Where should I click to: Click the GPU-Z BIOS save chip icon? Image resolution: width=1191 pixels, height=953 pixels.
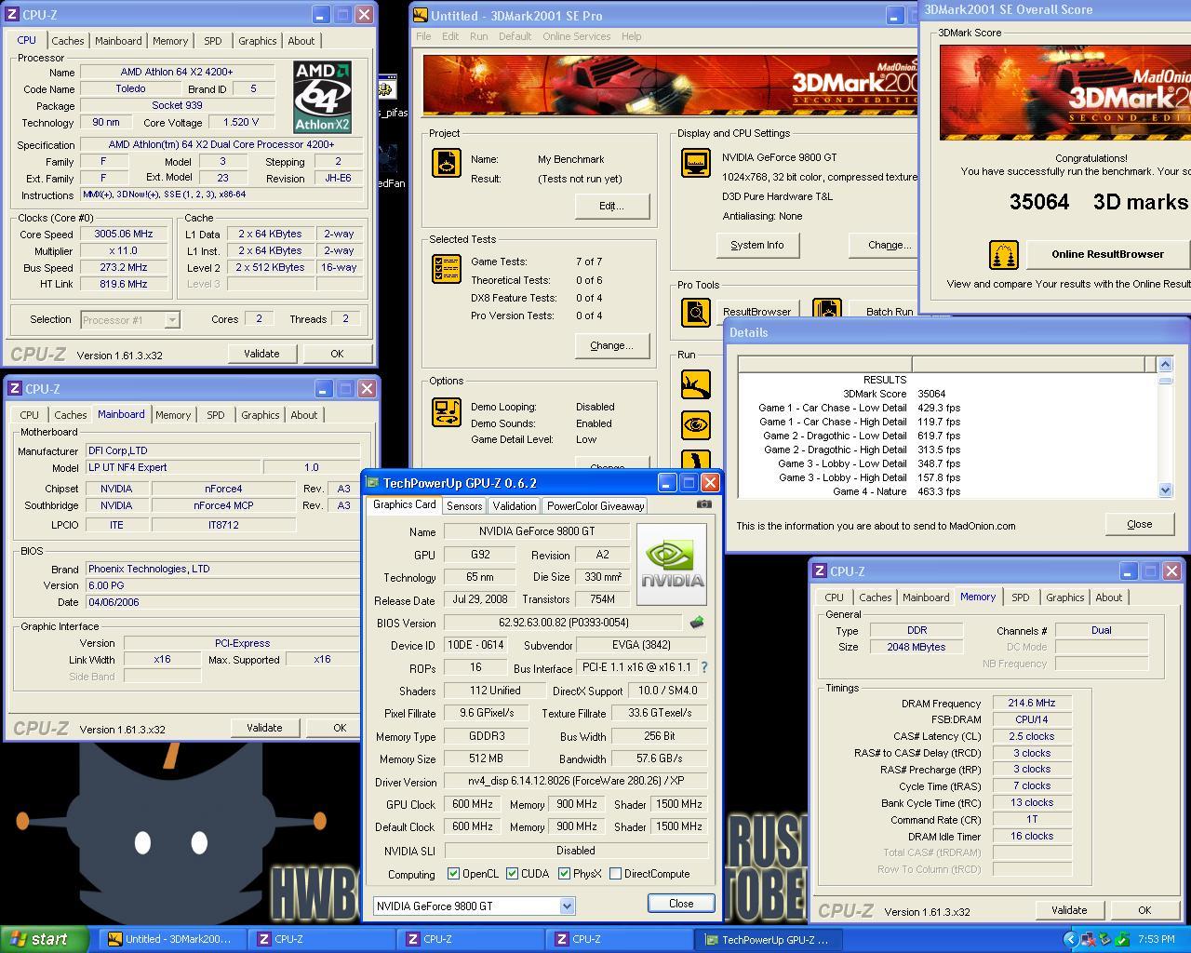(696, 623)
